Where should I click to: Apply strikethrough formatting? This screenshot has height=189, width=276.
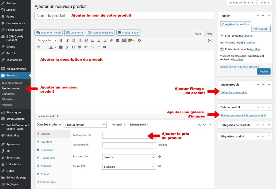click(x=38, y=47)
